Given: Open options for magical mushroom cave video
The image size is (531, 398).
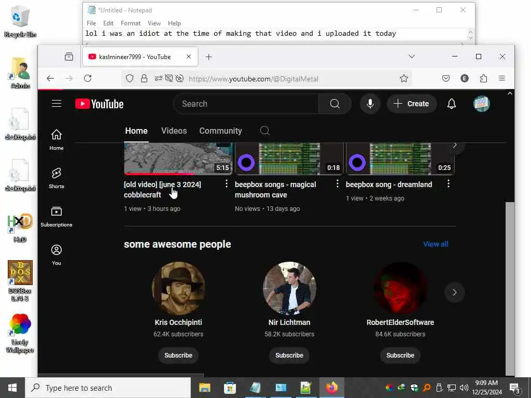Looking at the screenshot, I should (x=337, y=184).
